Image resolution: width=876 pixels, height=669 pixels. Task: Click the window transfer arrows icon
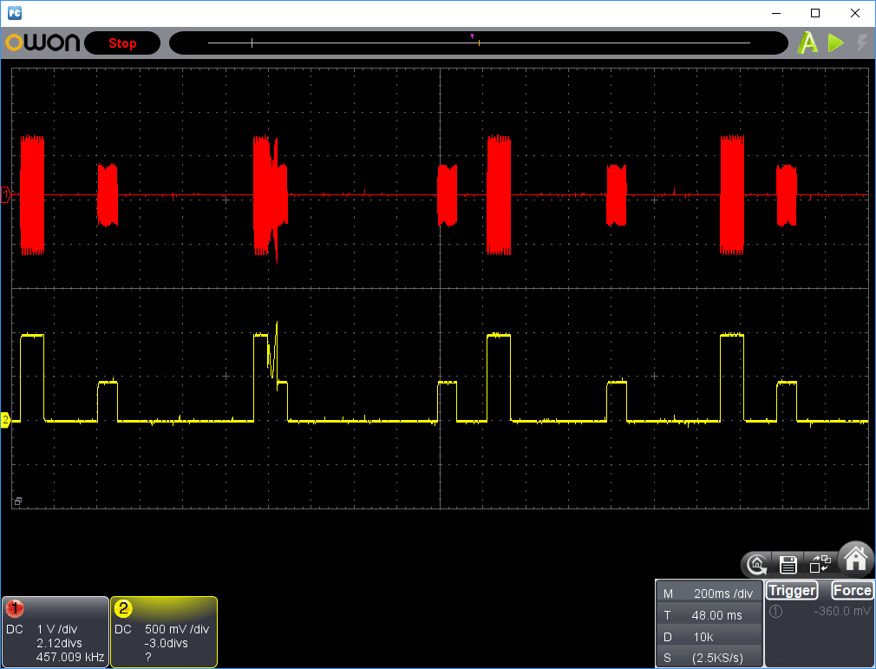coord(820,563)
